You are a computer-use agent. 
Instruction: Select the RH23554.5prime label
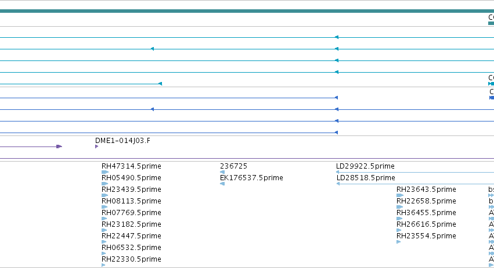(426, 236)
